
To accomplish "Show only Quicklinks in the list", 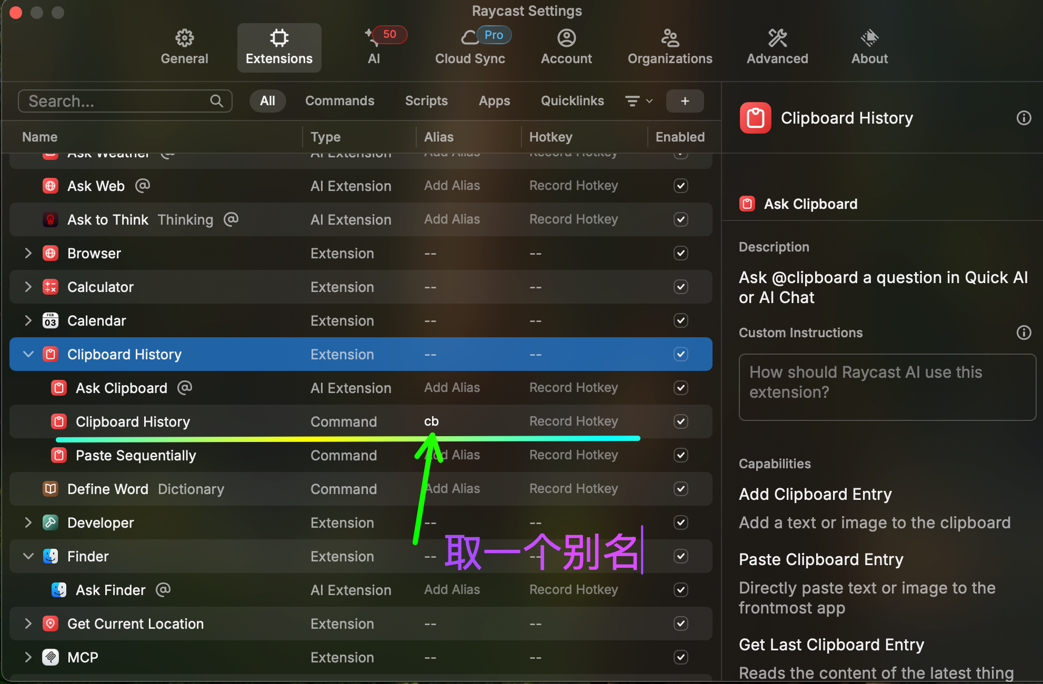I will tap(572, 101).
